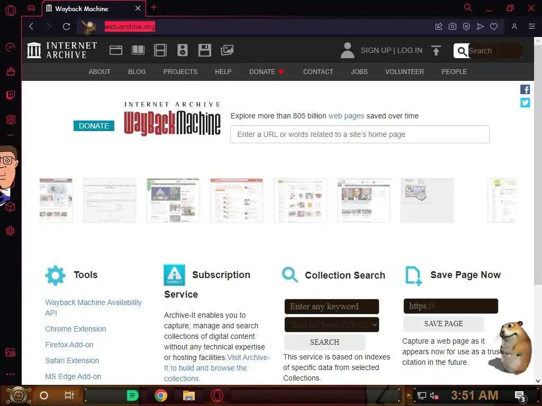
Task: Open the PEOPLE menu item
Action: coord(454,72)
